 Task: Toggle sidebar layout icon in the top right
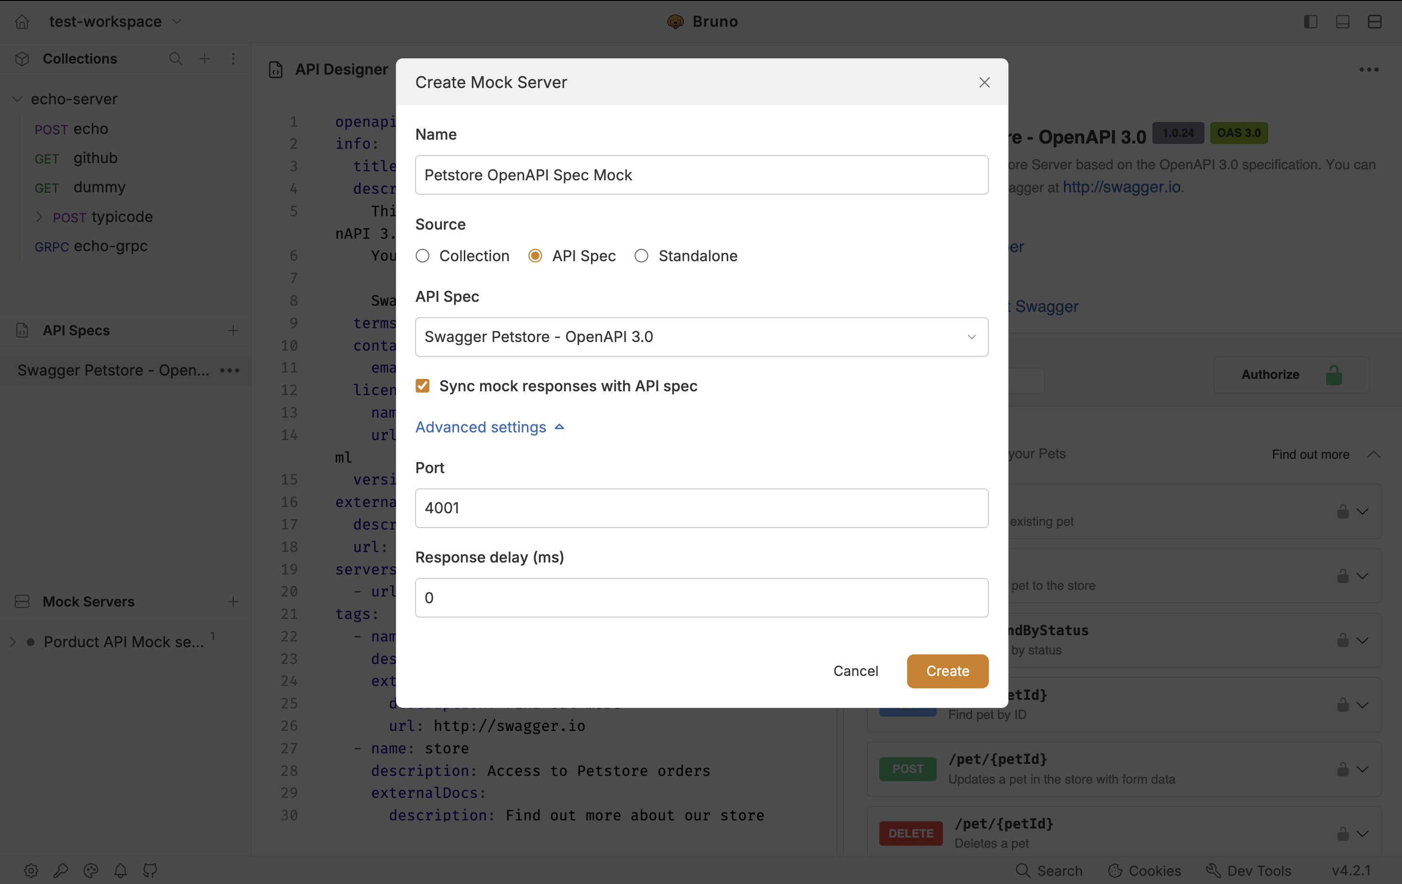[1311, 22]
